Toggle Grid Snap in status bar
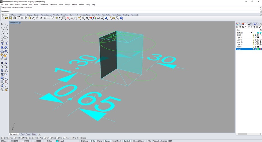The image size is (262, 142). pos(84,141)
